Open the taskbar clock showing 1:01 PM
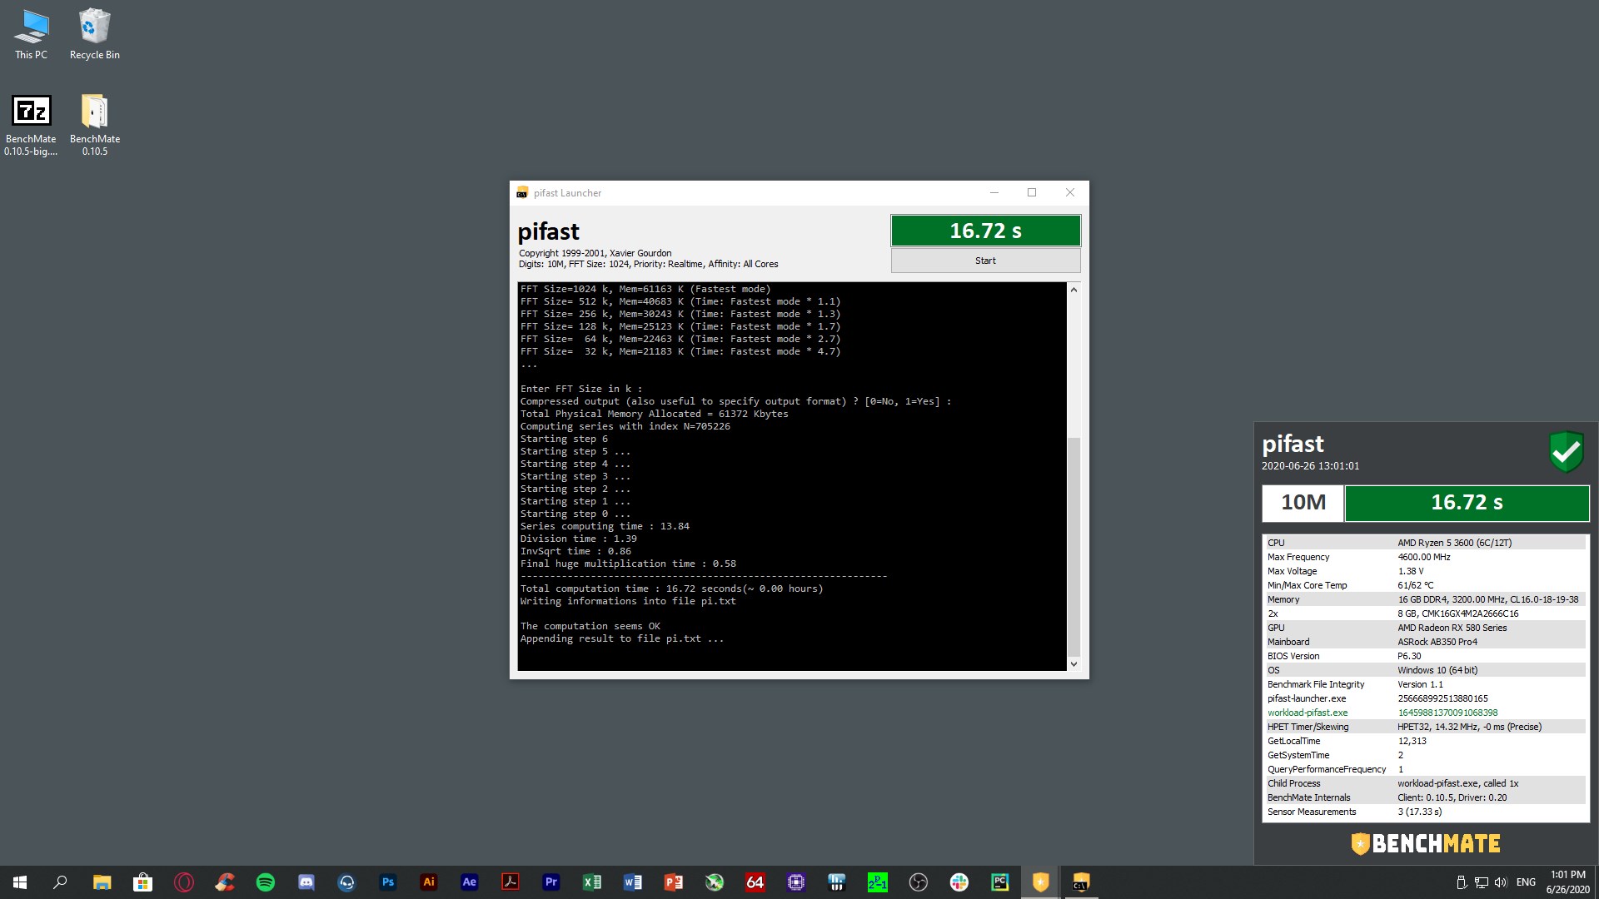The width and height of the screenshot is (1599, 899). point(1567,882)
